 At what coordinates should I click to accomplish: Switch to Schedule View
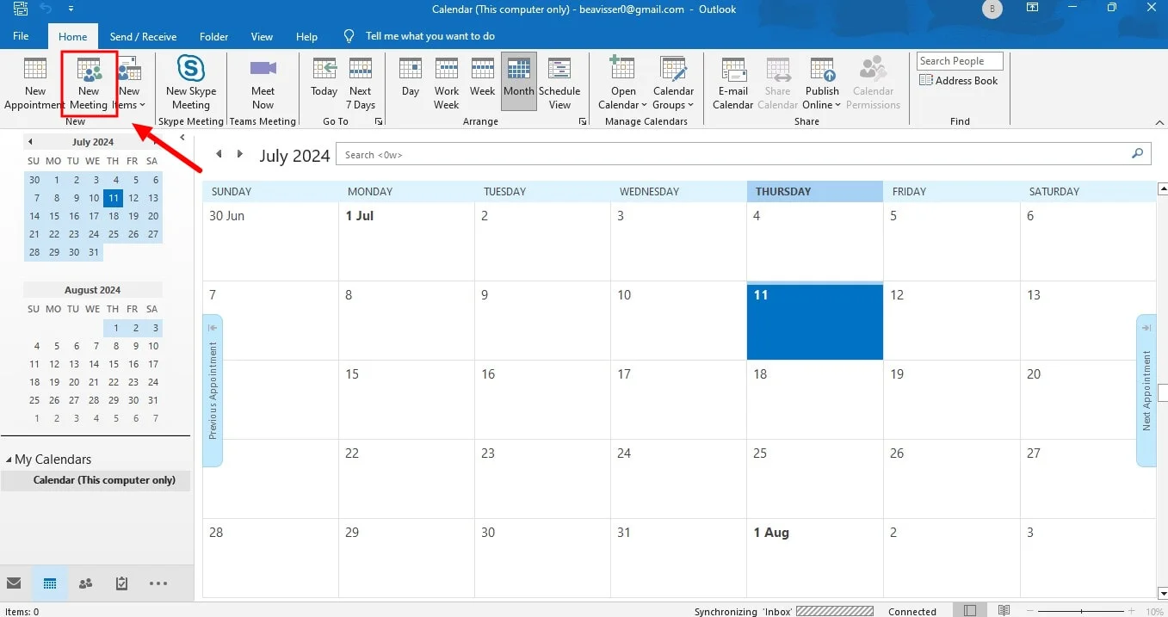(559, 83)
